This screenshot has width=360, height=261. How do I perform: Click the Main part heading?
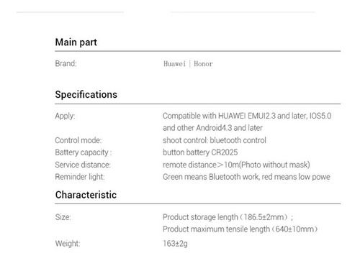click(76, 42)
